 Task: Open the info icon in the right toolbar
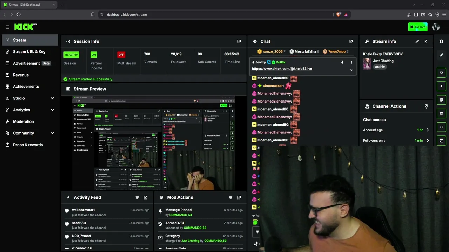pos(442,41)
